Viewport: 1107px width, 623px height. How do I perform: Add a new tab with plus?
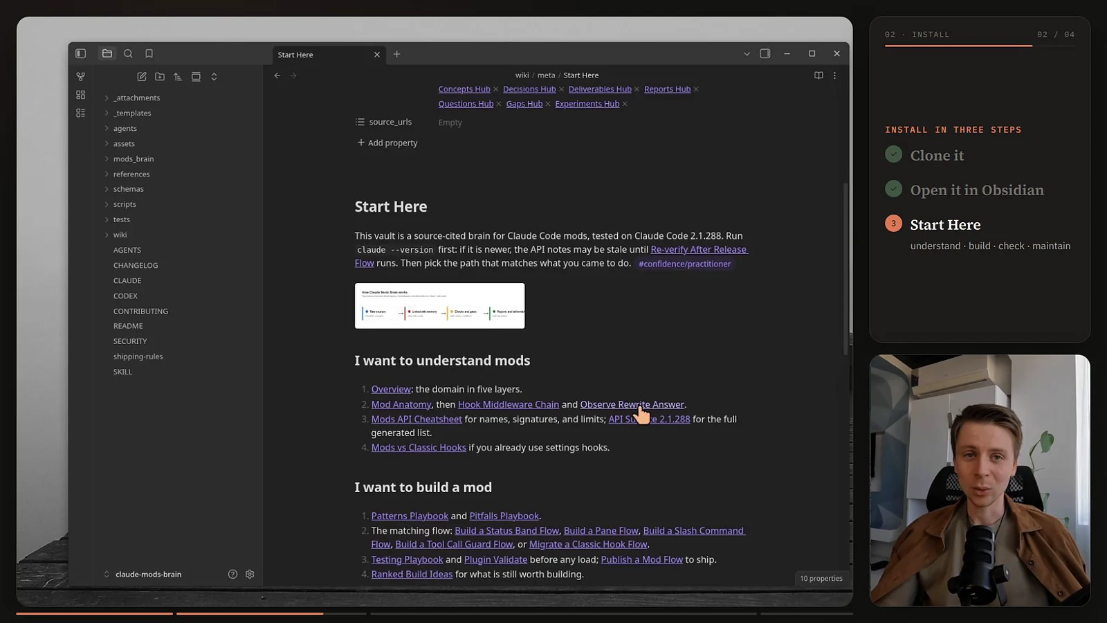click(x=396, y=54)
